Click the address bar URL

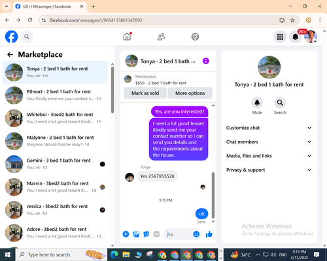point(96,20)
